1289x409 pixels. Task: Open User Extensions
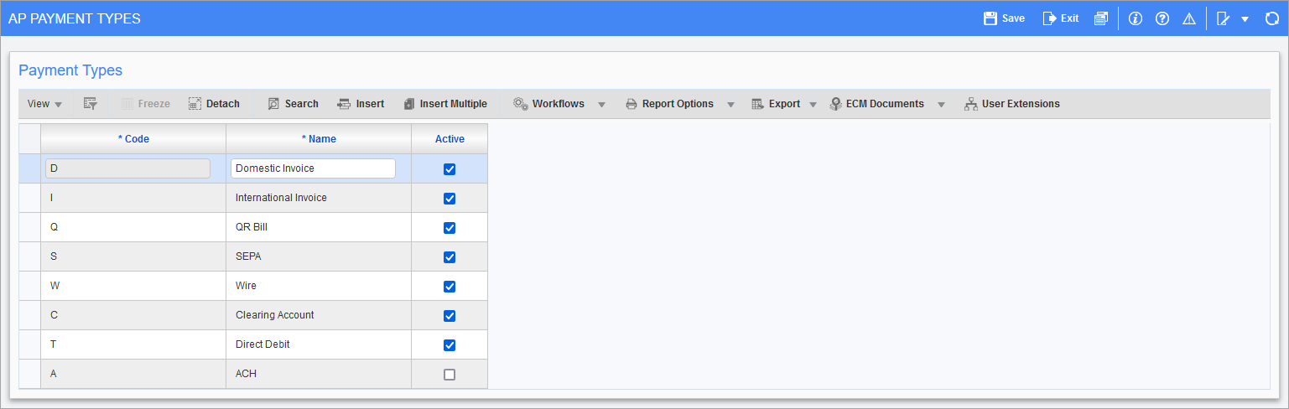coord(1011,104)
